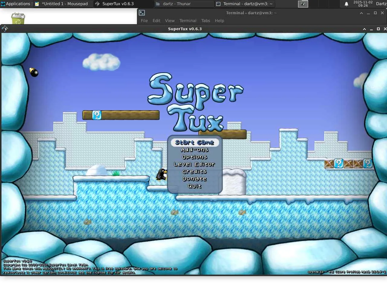Close the Terminal window
This screenshot has width=387, height=290.
[x=382, y=13]
